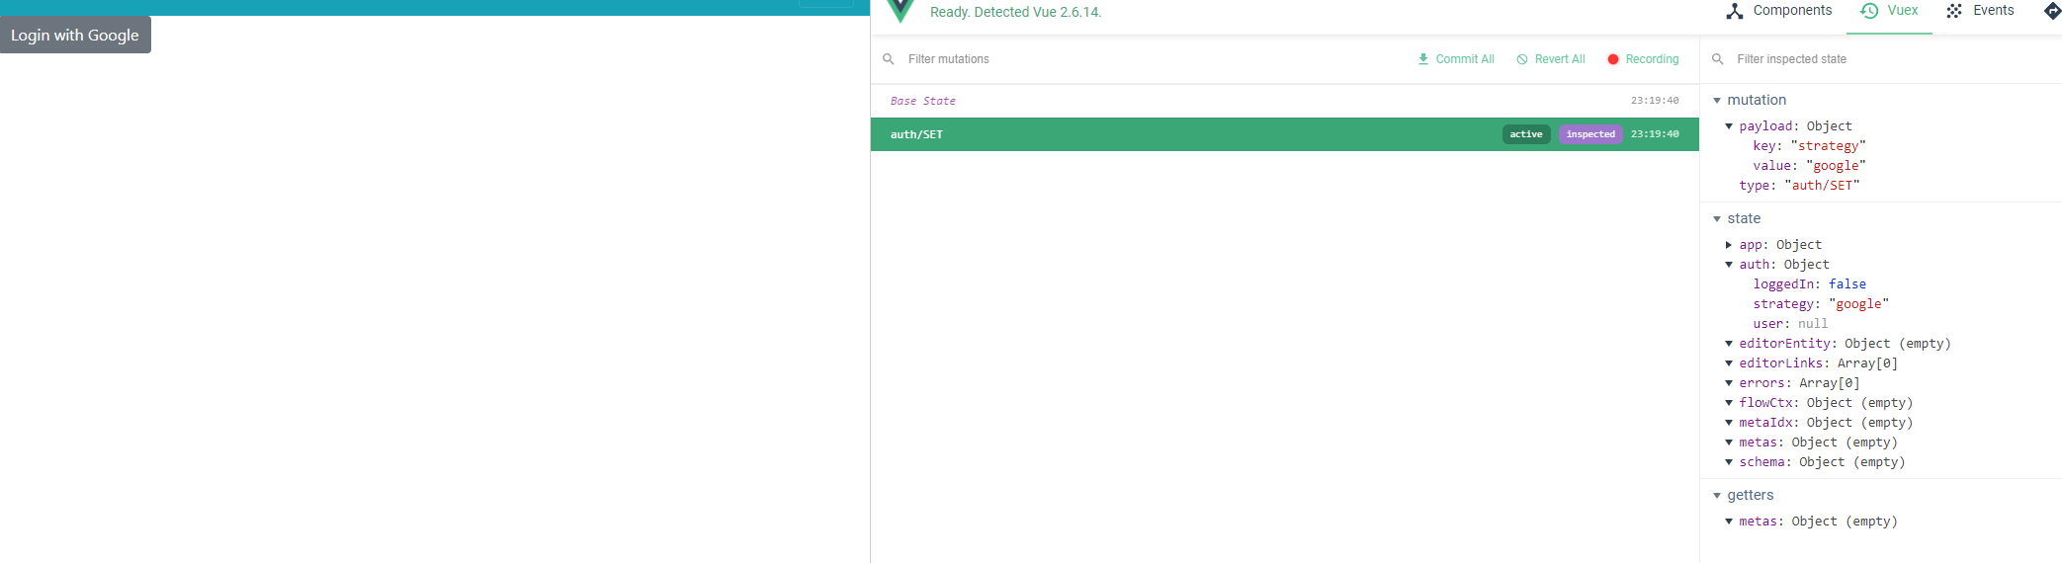Switch to the Vuex tab
This screenshot has height=563, width=2062.
click(1889, 11)
